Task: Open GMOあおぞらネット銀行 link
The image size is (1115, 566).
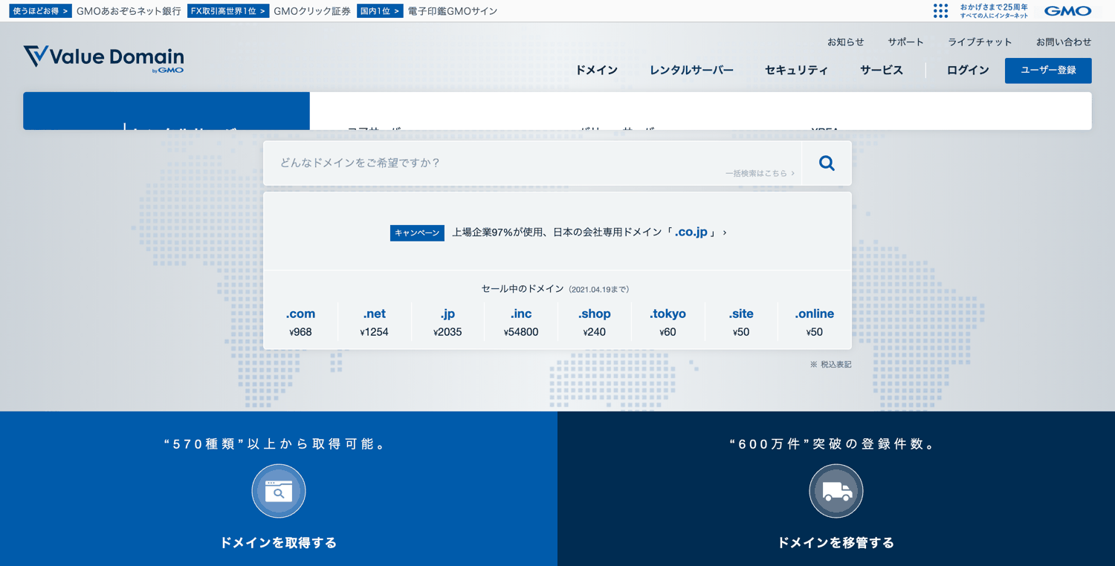Action: [x=129, y=11]
